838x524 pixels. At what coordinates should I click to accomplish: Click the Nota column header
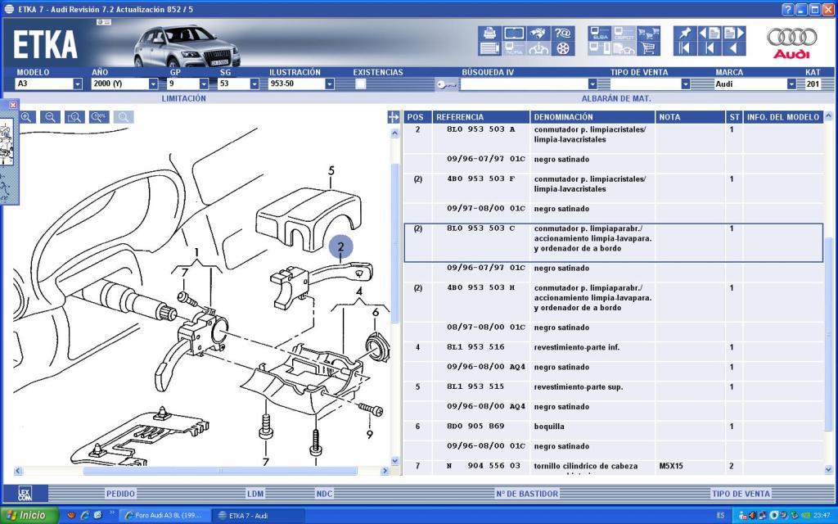pyautogui.click(x=690, y=117)
